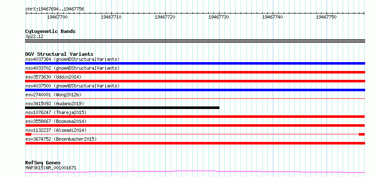The width and height of the screenshot is (377, 177).
Task: Click the chrX:19467694..19467756 coordinate label
Action: (55, 9)
